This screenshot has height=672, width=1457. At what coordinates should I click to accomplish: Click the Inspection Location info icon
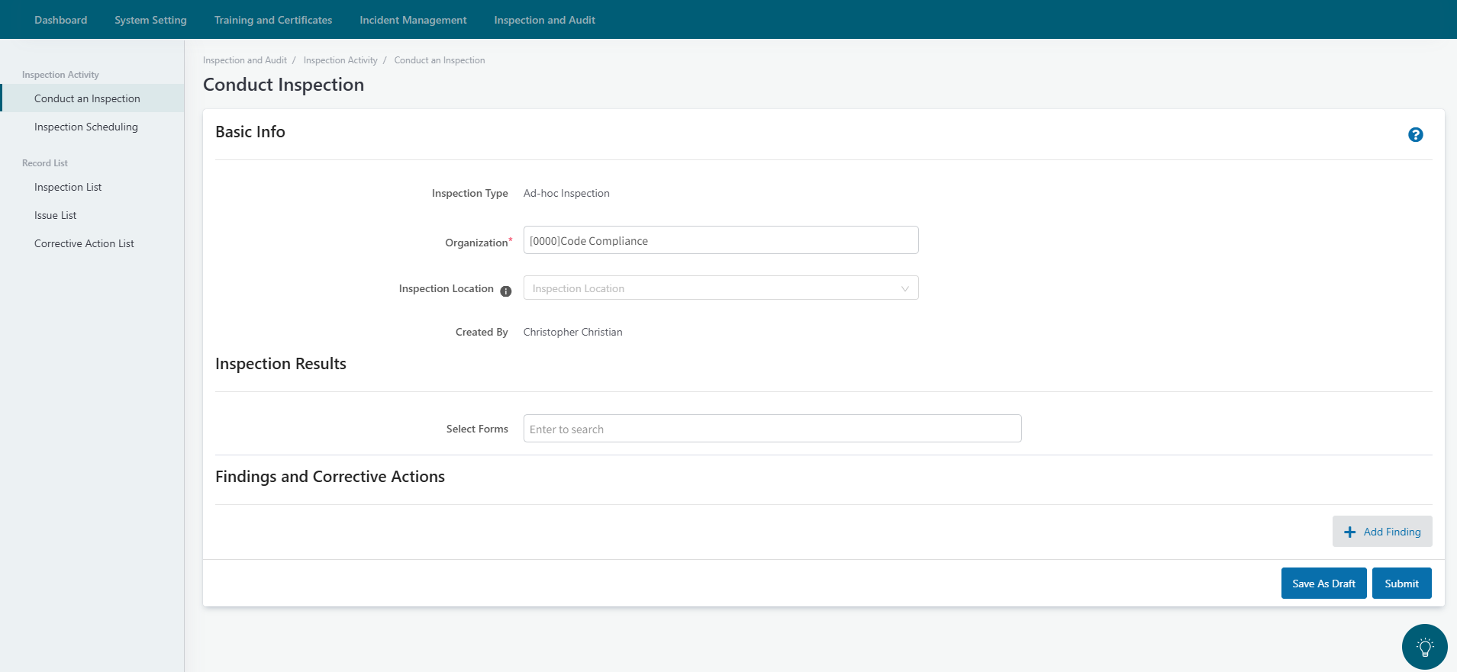[x=505, y=291]
